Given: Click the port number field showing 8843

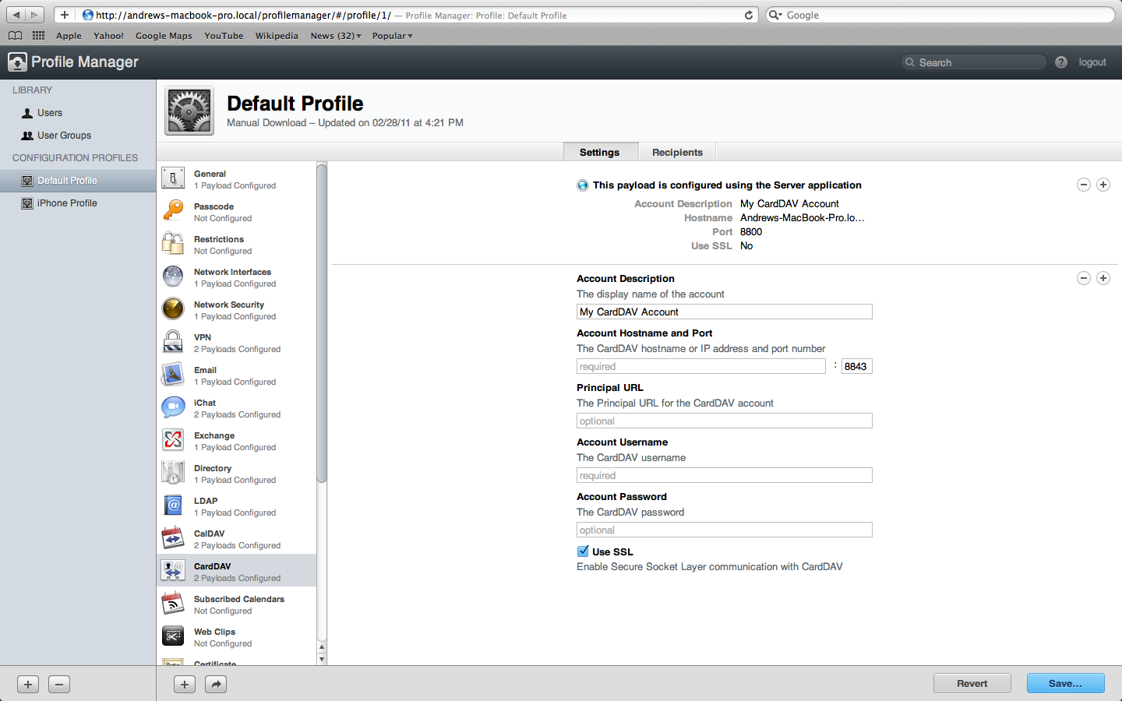Looking at the screenshot, I should tap(857, 366).
